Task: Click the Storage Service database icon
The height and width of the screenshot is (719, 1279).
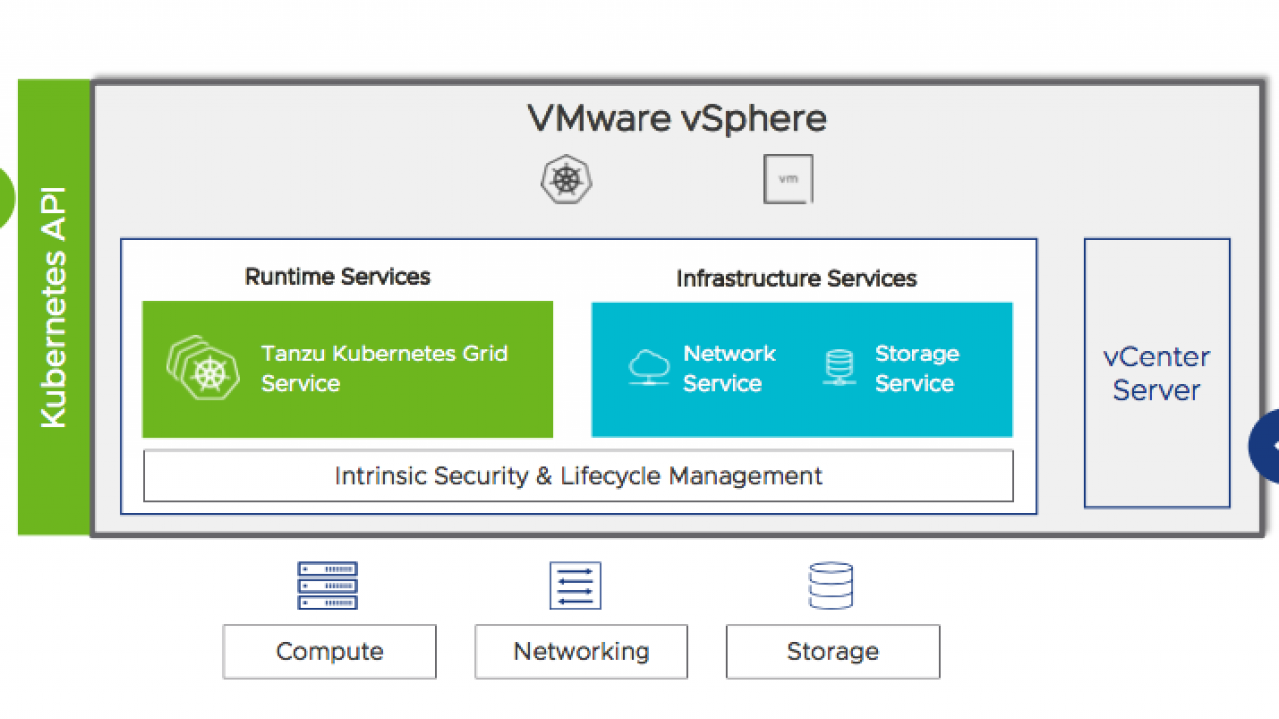Action: [x=840, y=367]
